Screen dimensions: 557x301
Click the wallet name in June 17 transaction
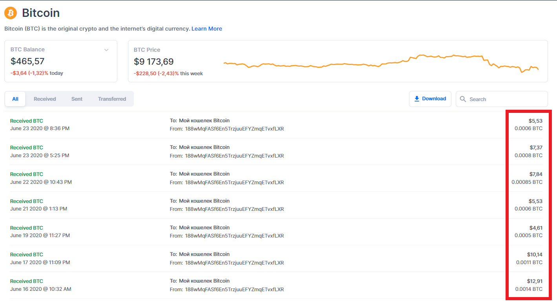click(204, 254)
